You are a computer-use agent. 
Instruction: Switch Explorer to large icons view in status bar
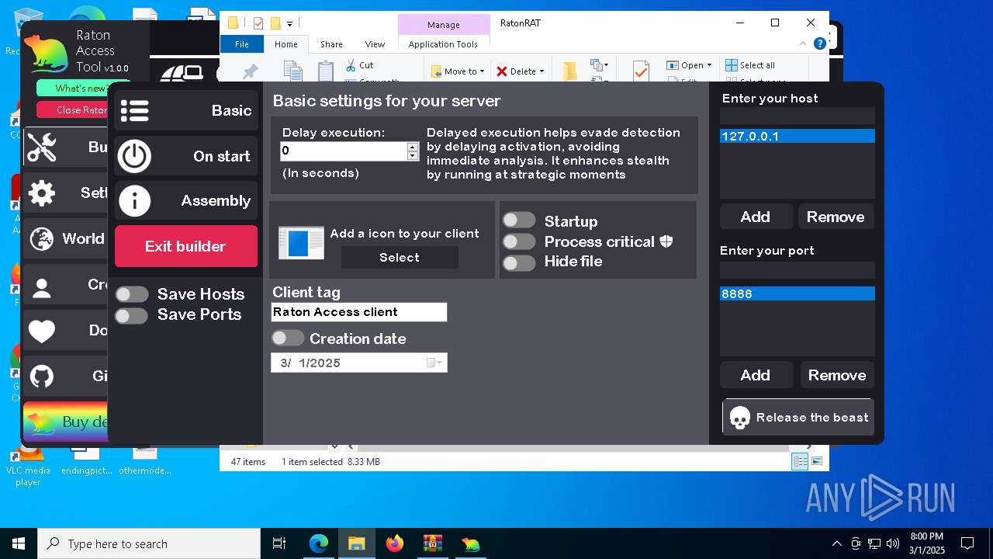817,462
